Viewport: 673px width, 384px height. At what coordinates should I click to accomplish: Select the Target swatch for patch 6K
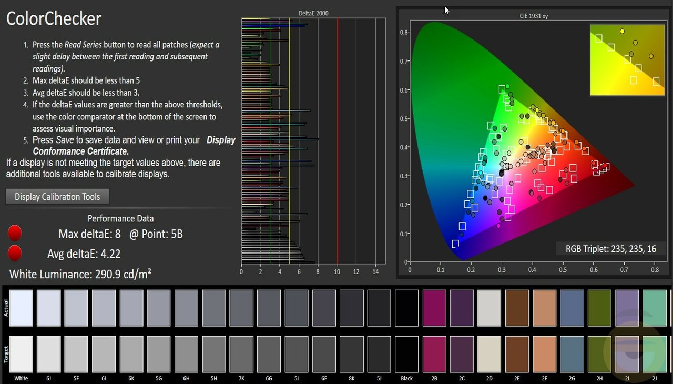click(131, 355)
